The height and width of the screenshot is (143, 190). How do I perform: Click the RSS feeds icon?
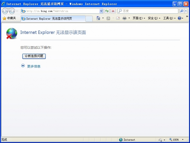pyautogui.click(x=108, y=18)
